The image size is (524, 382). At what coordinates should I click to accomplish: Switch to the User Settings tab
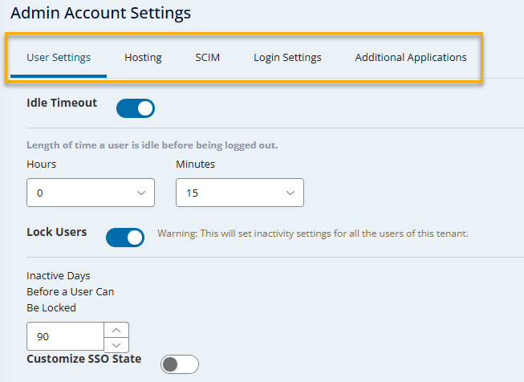[59, 58]
